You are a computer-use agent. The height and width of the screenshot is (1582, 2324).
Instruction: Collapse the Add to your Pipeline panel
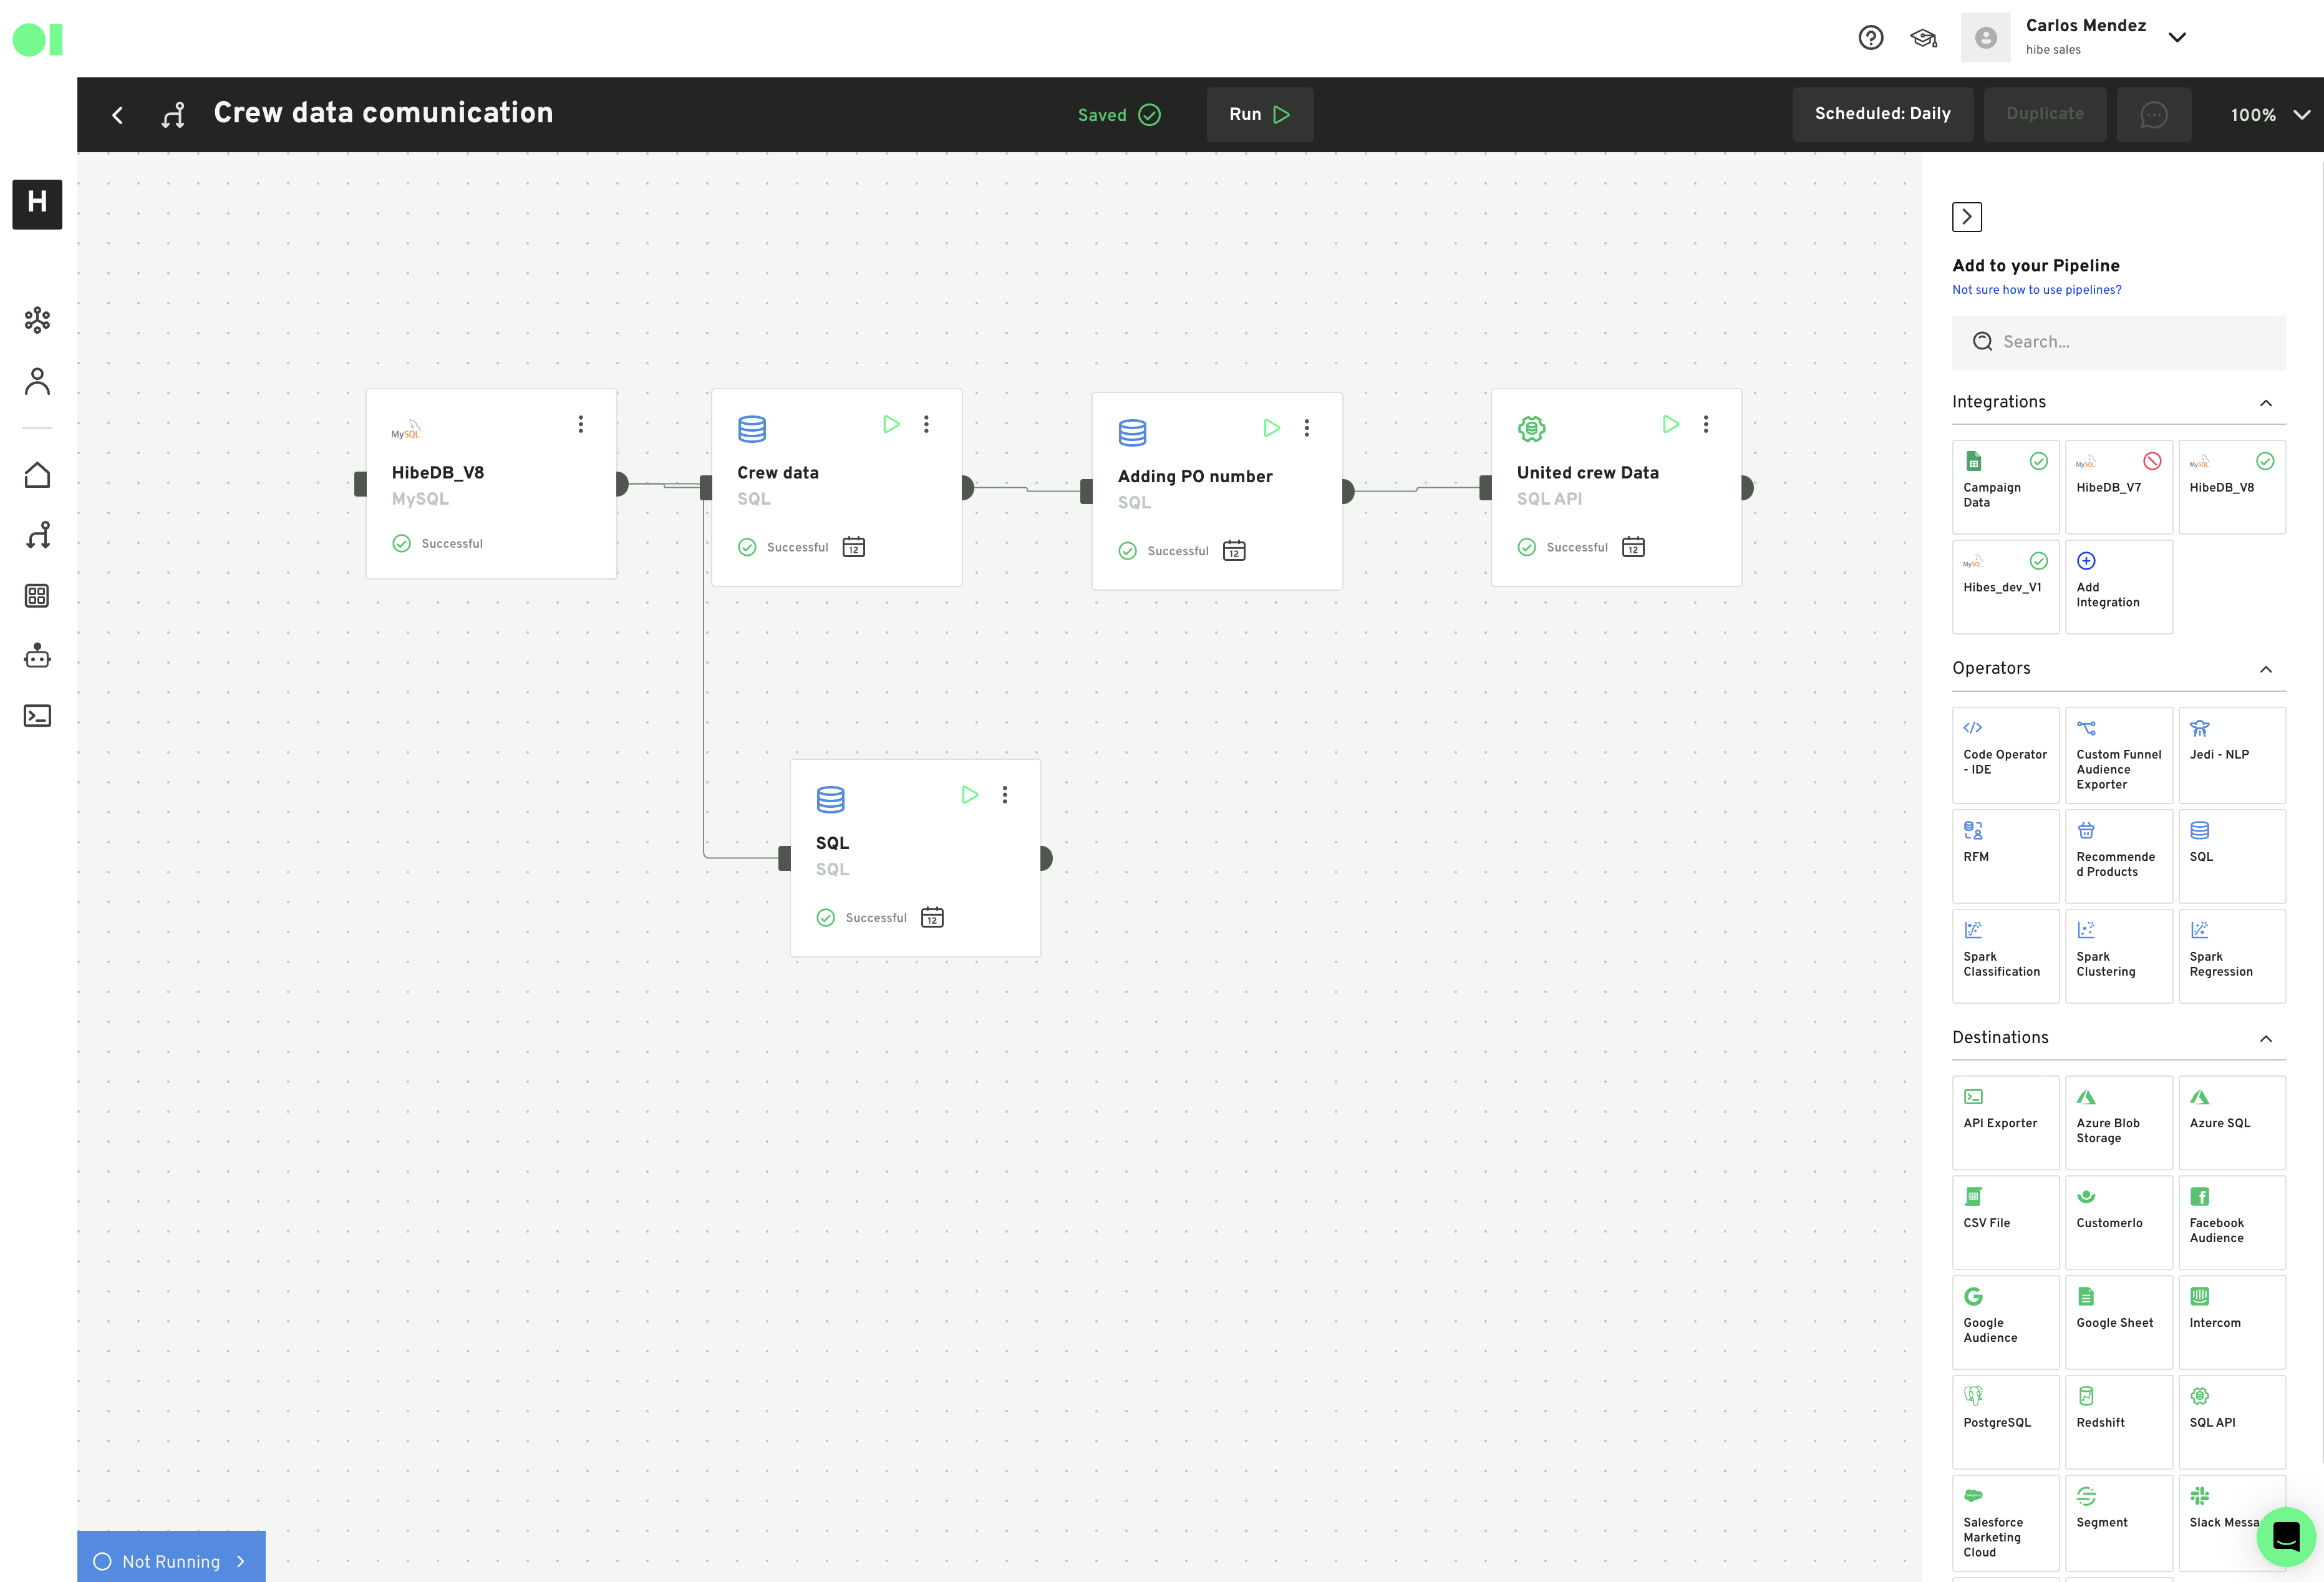(x=1966, y=217)
